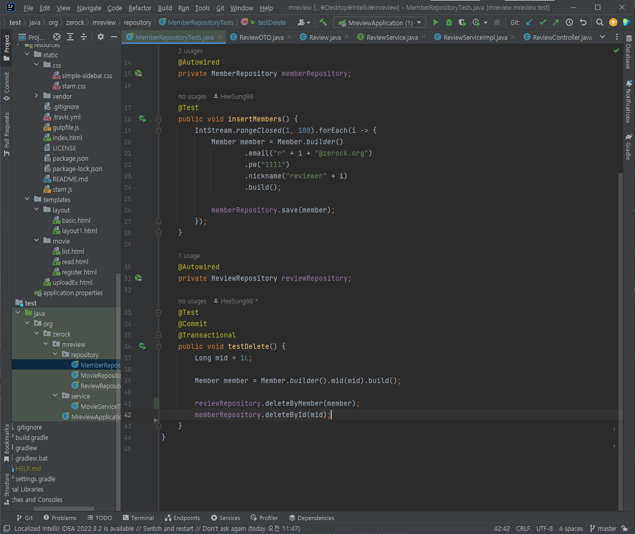Collapse all in the Project panel
The image size is (635, 534).
point(84,37)
